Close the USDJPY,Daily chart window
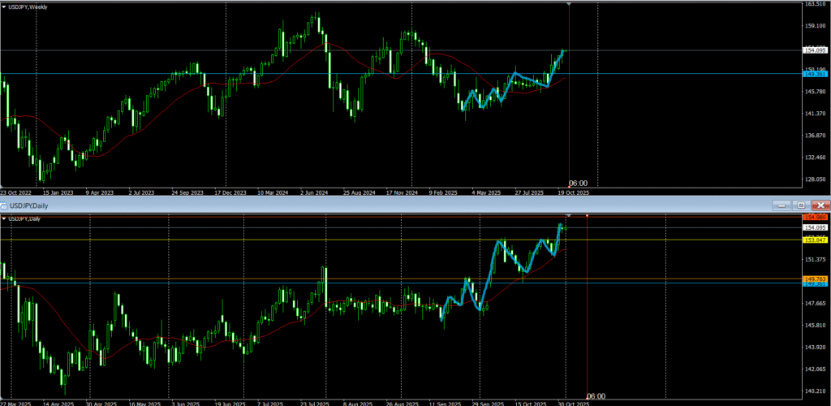This screenshot has height=406, width=831. (x=820, y=205)
